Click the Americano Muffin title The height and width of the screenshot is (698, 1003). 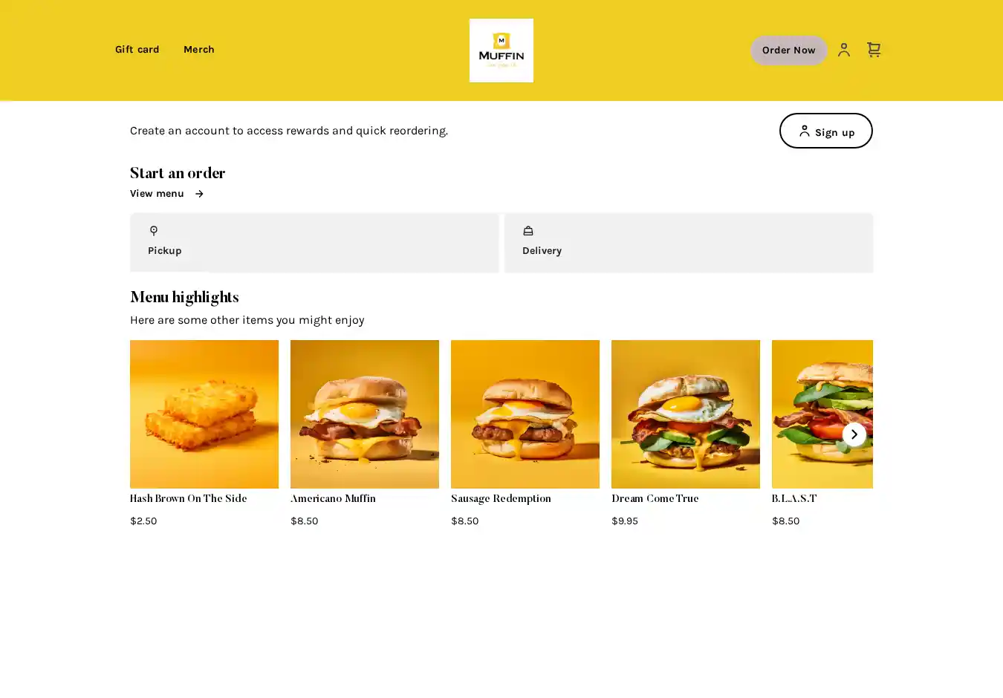point(333,499)
